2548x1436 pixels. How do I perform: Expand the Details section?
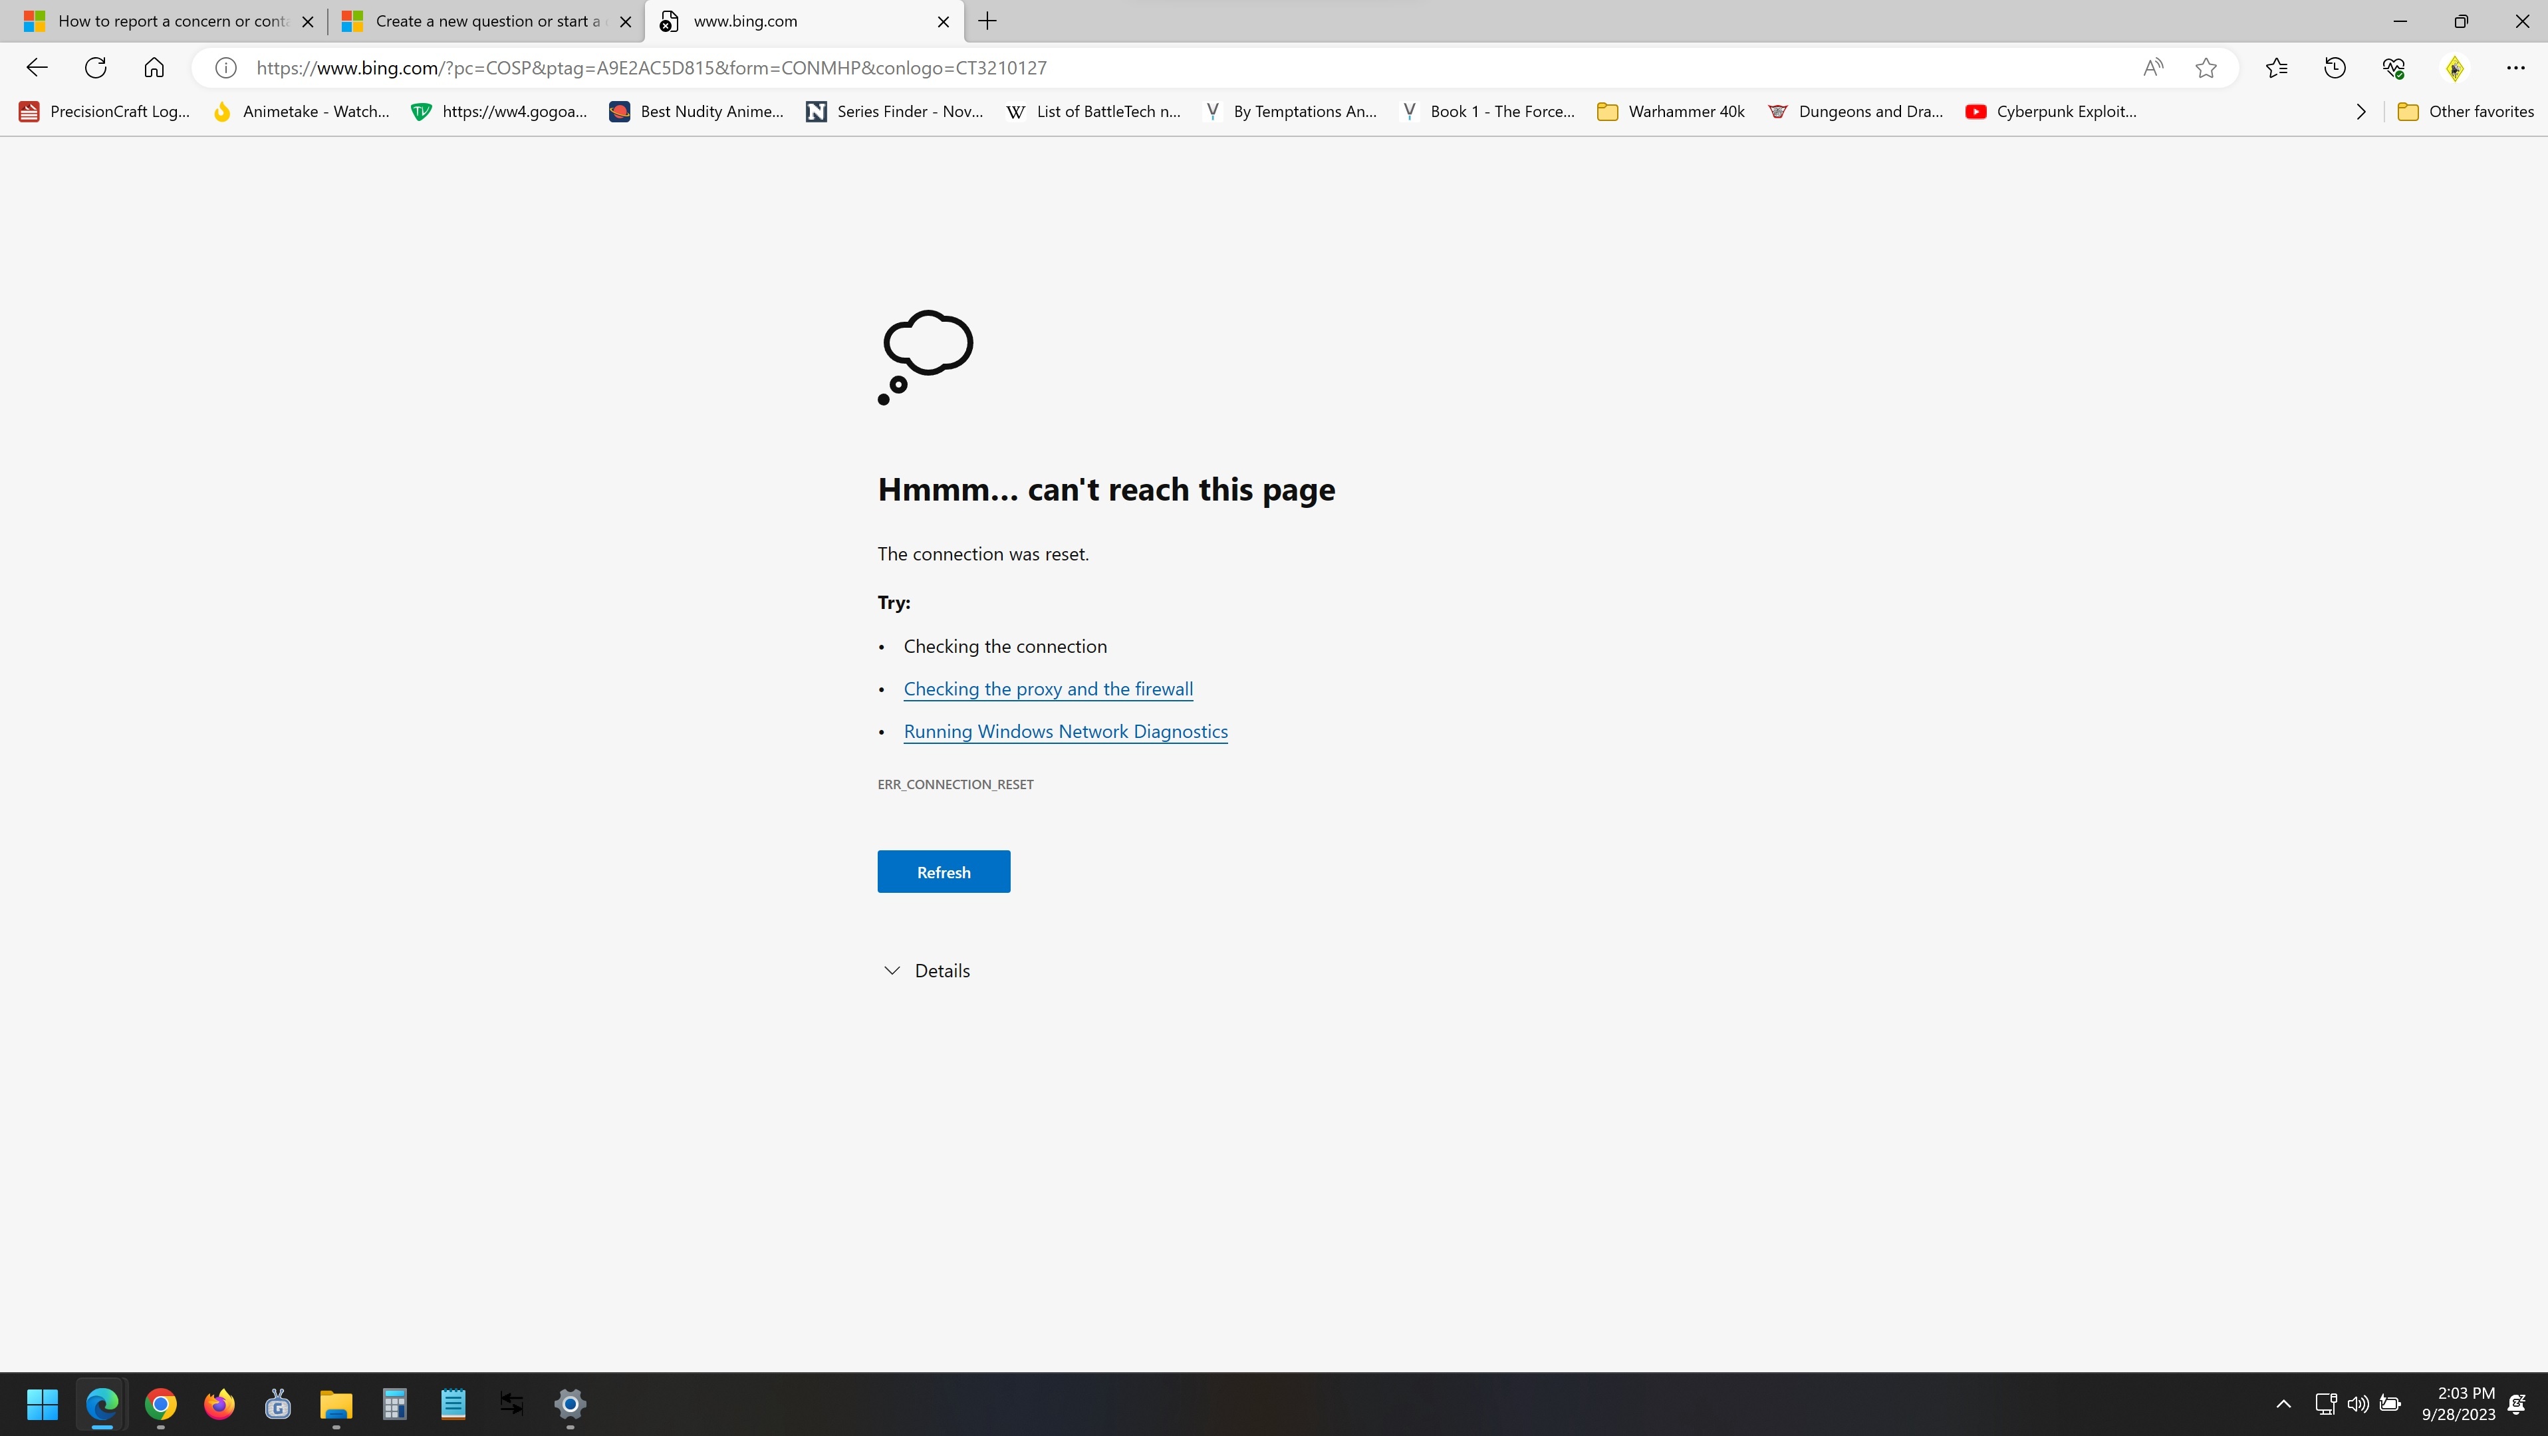click(x=926, y=970)
